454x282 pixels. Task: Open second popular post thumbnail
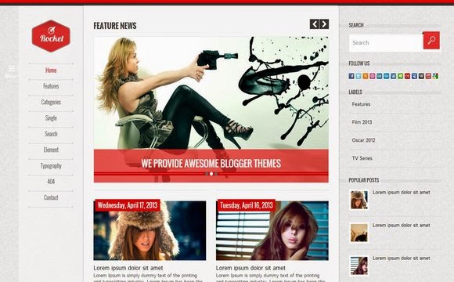pyautogui.click(x=359, y=233)
